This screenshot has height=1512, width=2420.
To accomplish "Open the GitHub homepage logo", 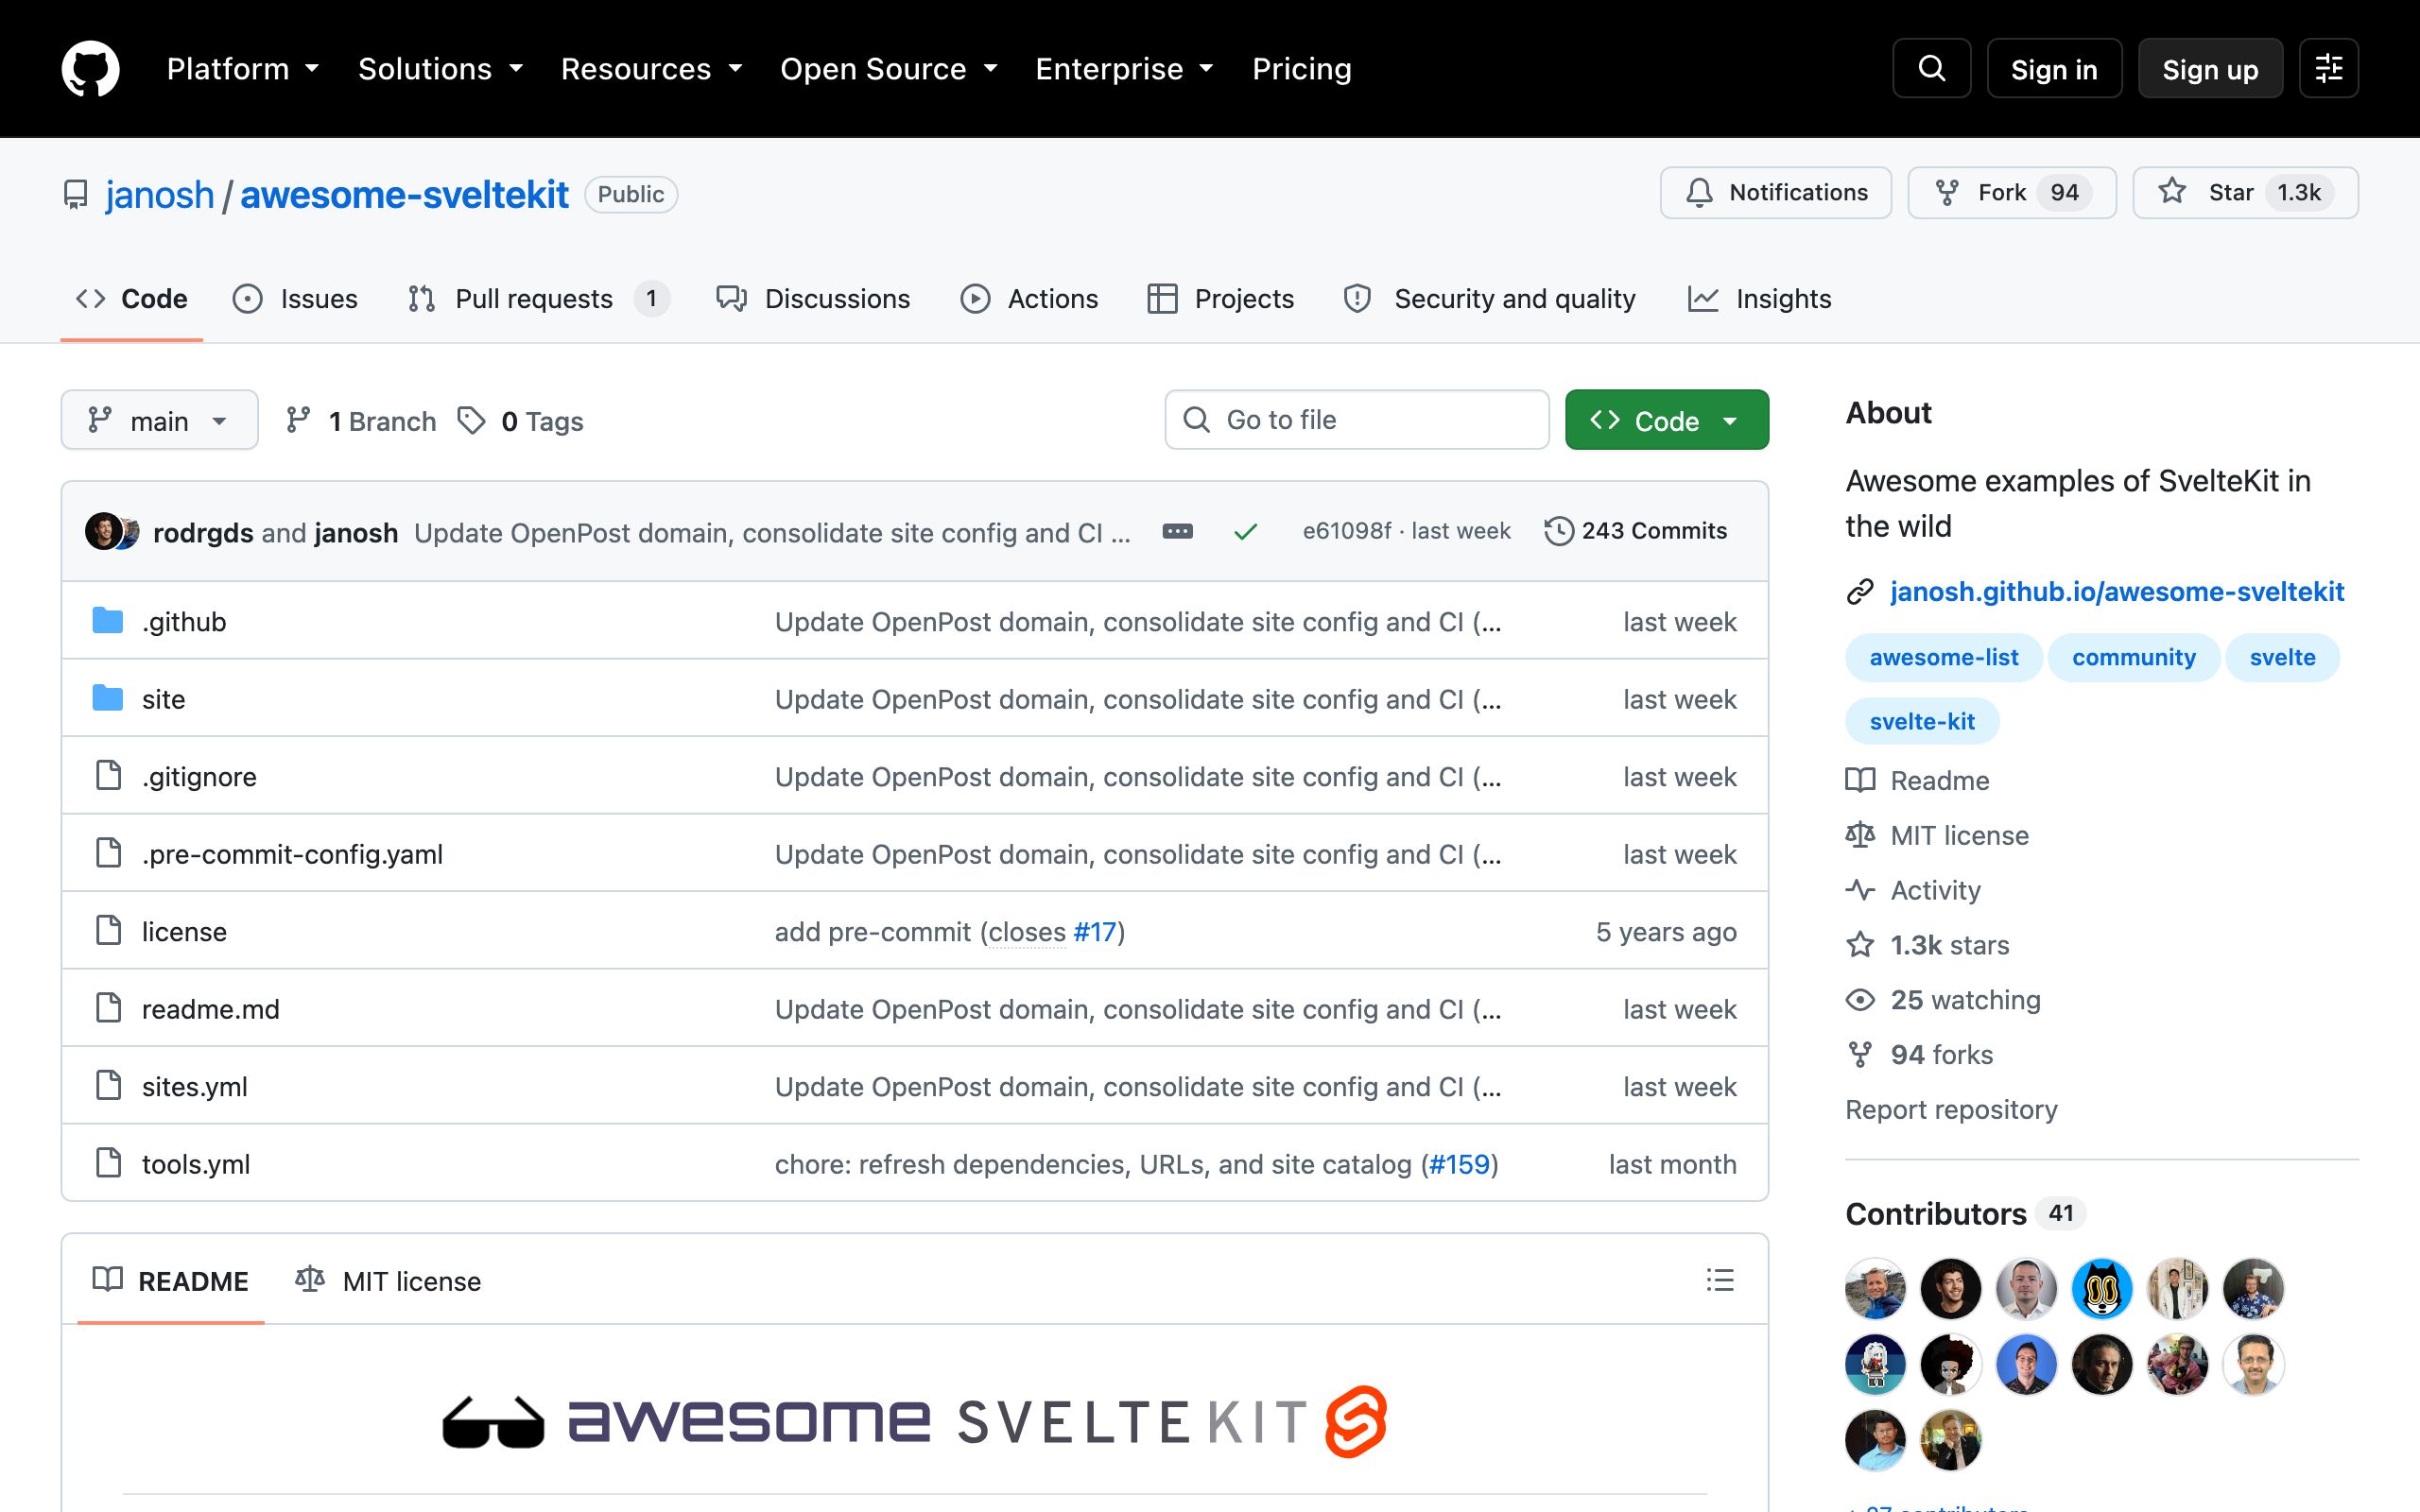I will point(90,68).
